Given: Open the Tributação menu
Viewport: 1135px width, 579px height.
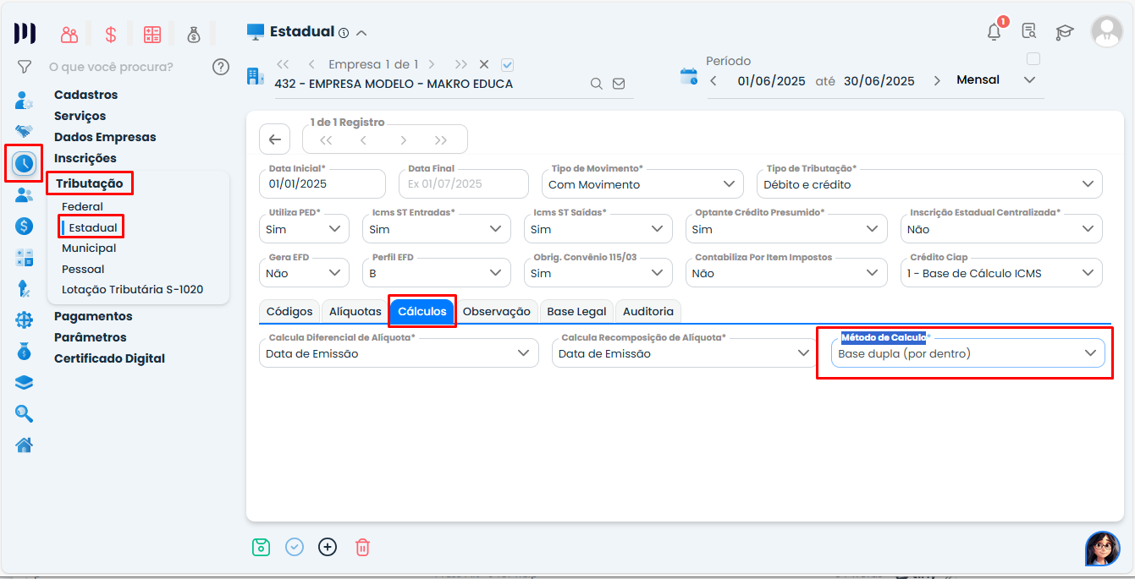Looking at the screenshot, I should coord(90,183).
